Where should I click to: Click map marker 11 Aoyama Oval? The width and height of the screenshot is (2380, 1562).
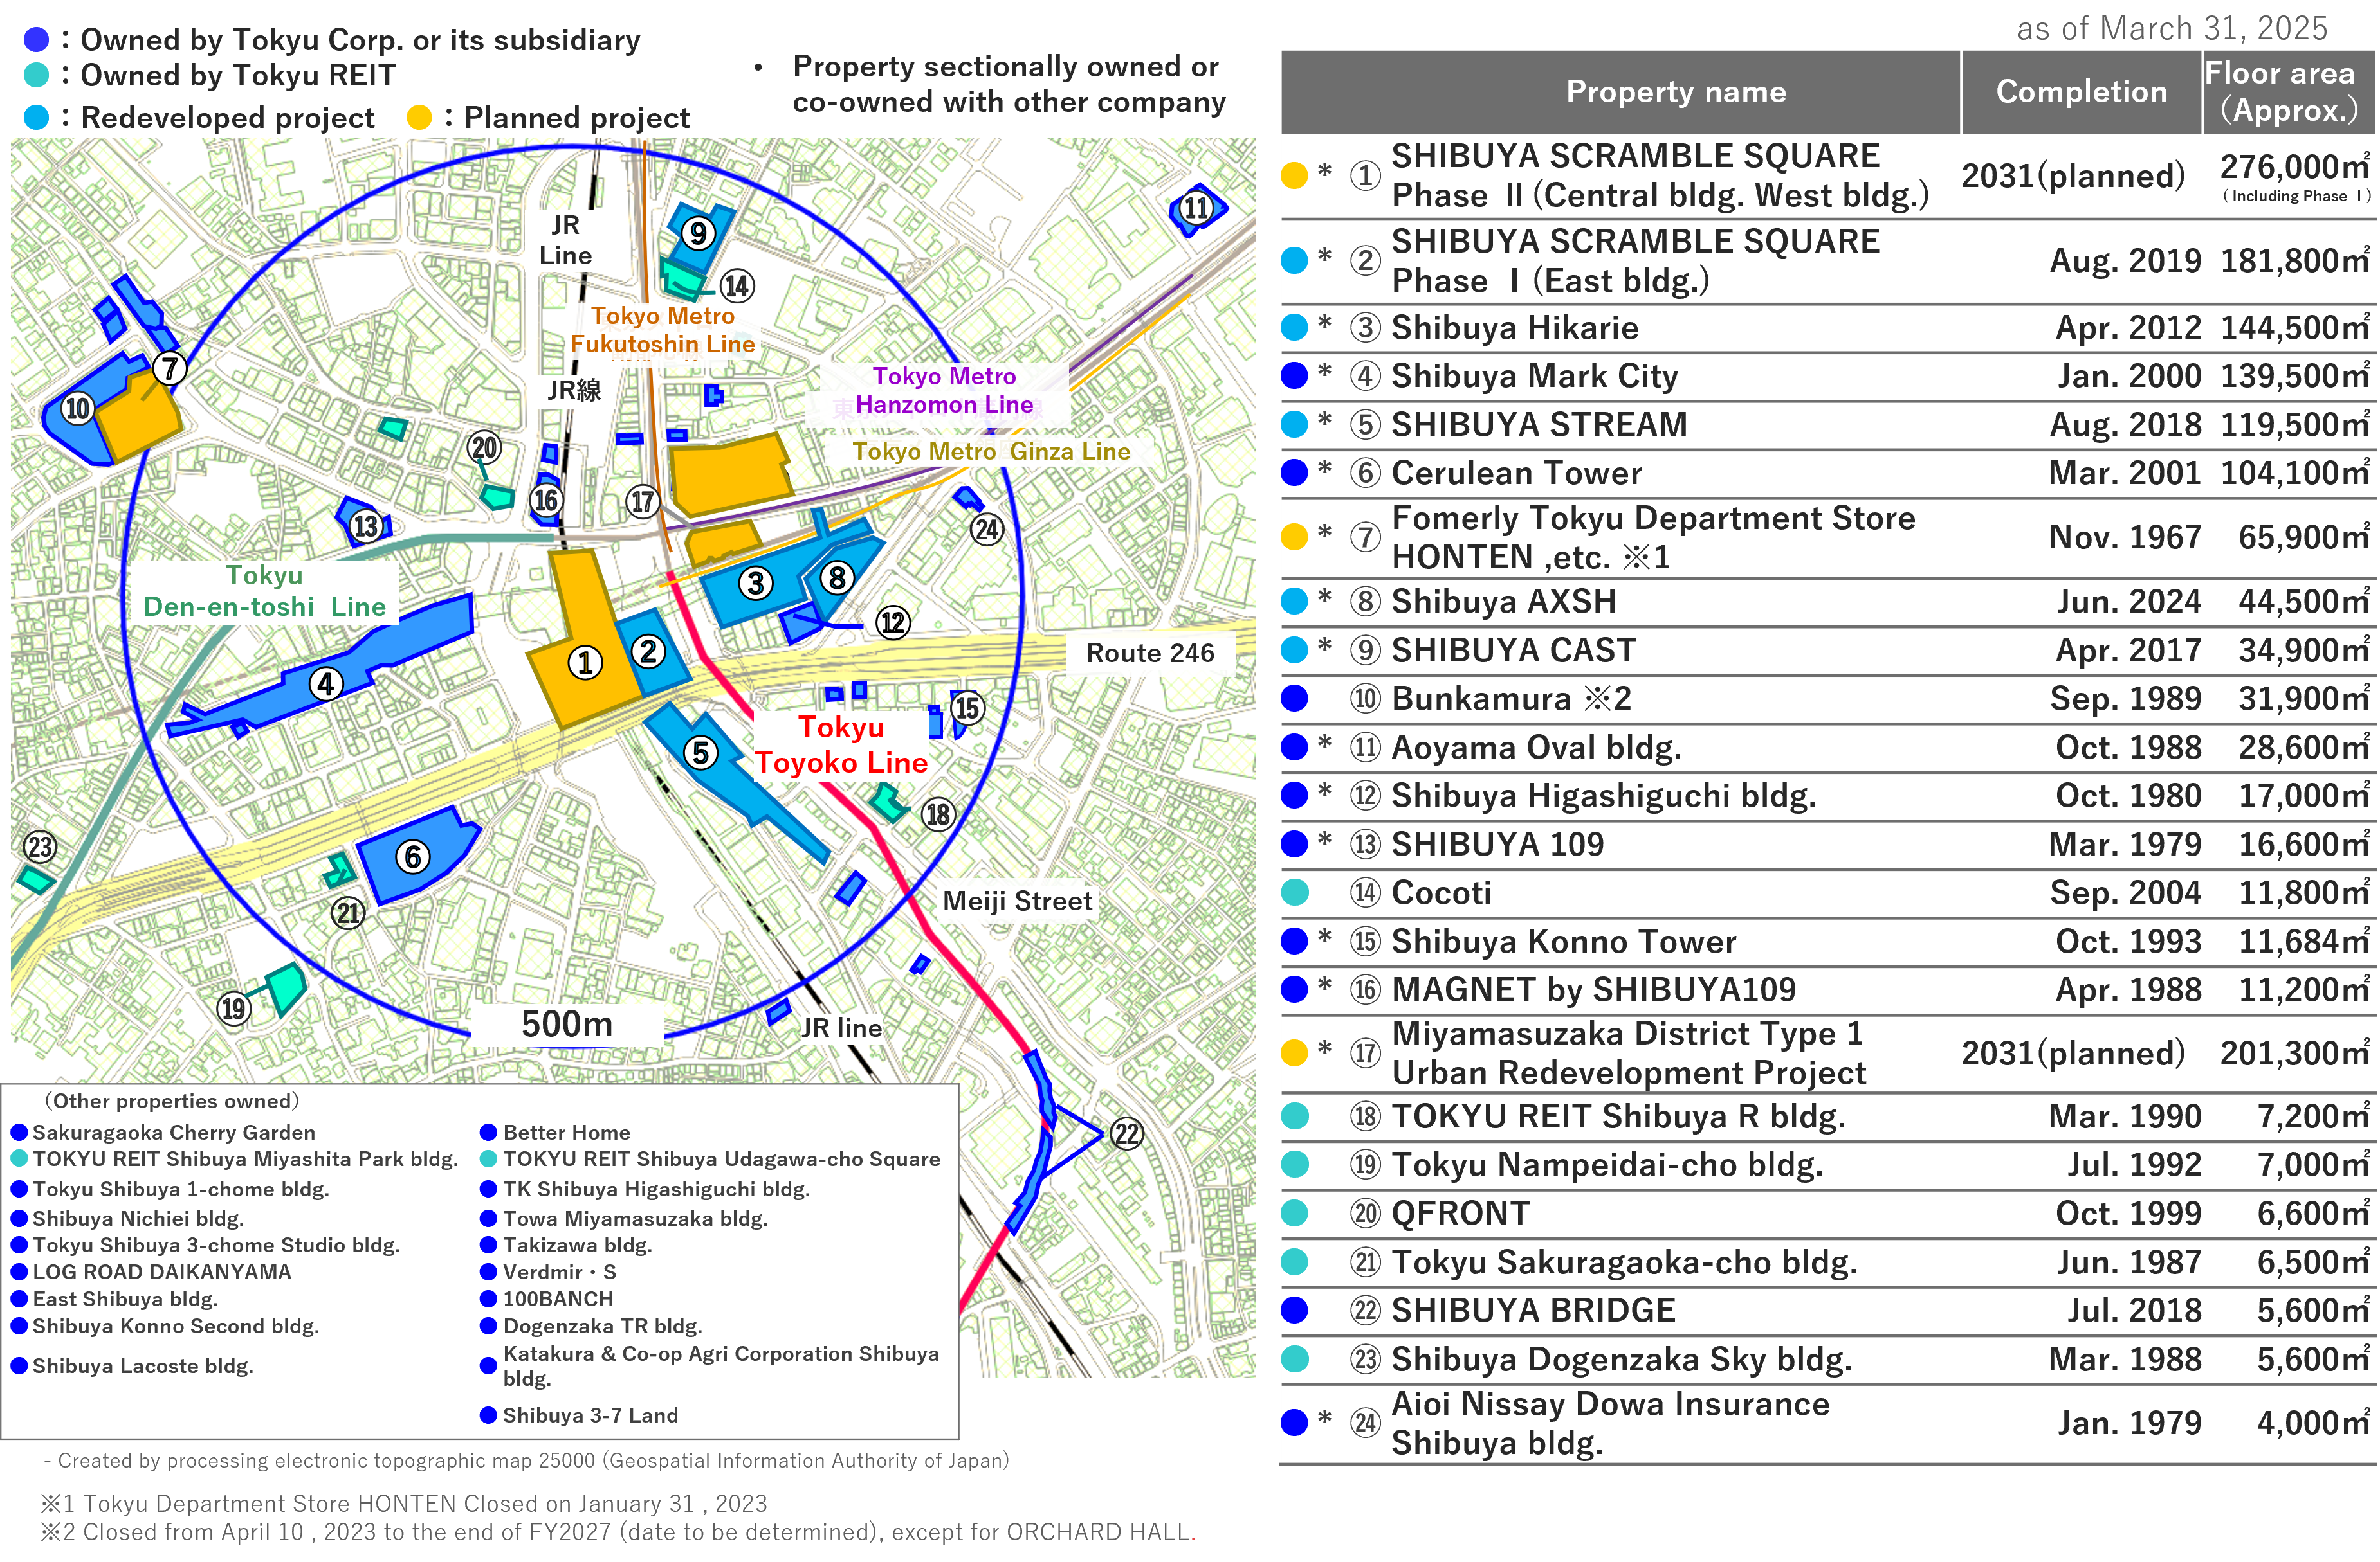[1196, 208]
